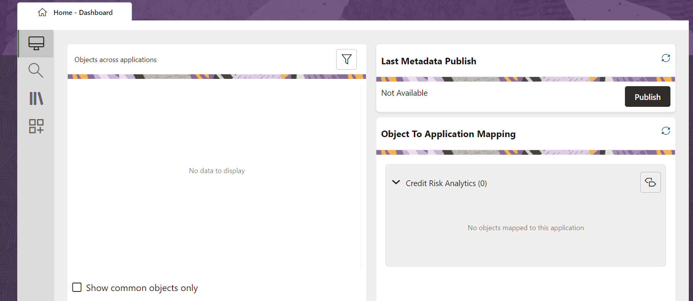The width and height of the screenshot is (693, 301).
Task: Click the No data to display message
Action: 217,171
